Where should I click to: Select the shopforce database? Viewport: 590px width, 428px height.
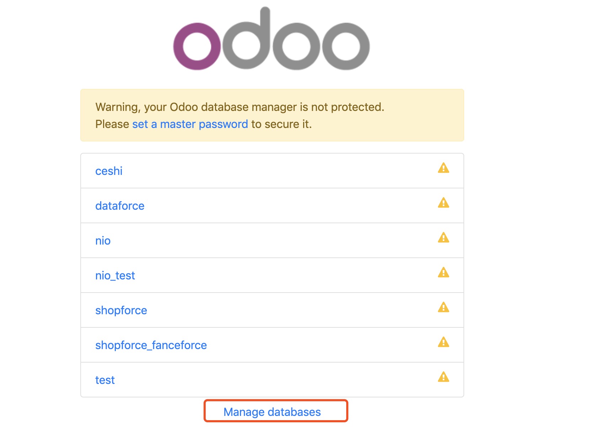point(121,310)
